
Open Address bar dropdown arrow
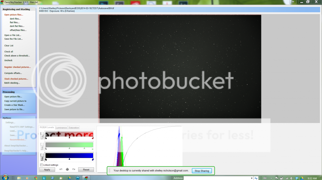point(252,178)
